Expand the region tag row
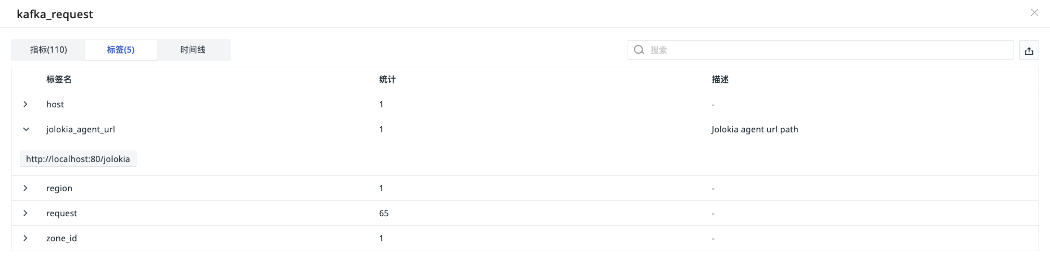 point(26,188)
